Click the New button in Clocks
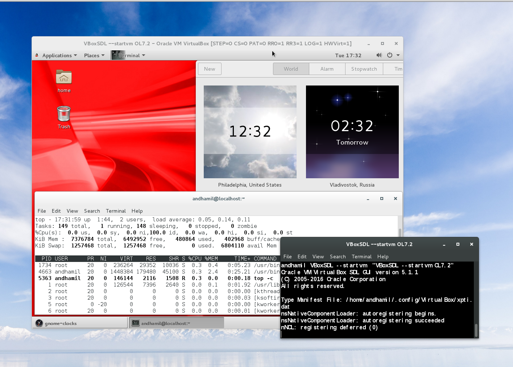This screenshot has height=367, width=513. tap(210, 69)
